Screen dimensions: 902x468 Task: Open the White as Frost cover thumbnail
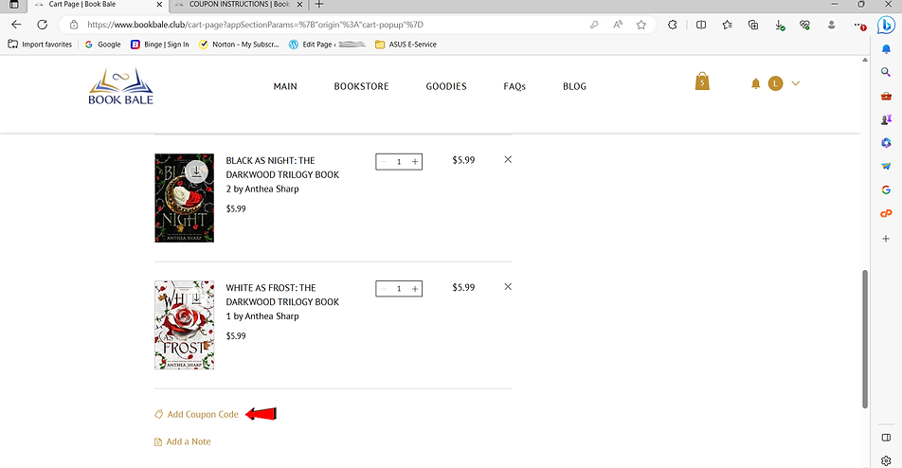pos(184,325)
